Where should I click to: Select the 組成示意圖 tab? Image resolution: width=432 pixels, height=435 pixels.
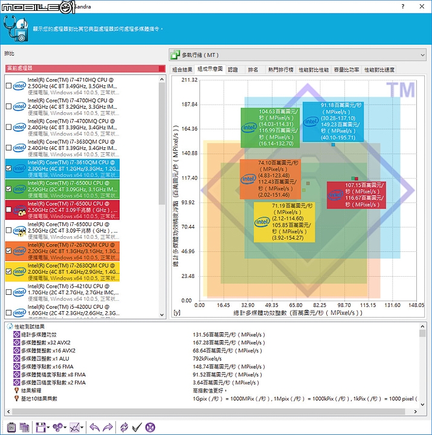tap(210, 69)
